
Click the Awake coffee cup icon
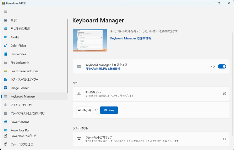tap(5, 37)
